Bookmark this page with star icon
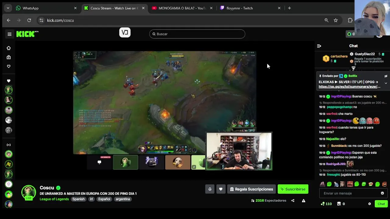Viewport: 390px width, 219px height. pyautogui.click(x=335, y=20)
